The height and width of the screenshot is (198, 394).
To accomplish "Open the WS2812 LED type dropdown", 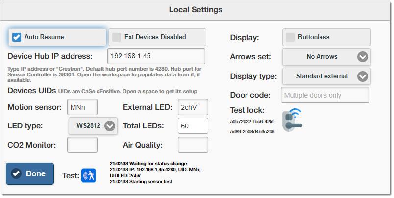I will click(93, 125).
